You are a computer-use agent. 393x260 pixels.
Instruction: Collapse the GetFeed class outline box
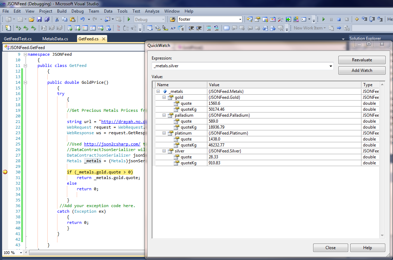pos(25,66)
